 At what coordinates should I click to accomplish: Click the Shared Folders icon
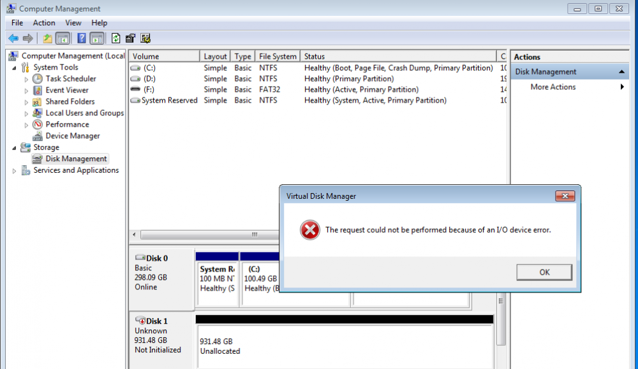[x=37, y=101]
